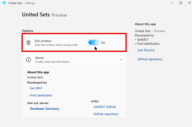Click the United Sets app icon in title bar

tap(4, 3)
